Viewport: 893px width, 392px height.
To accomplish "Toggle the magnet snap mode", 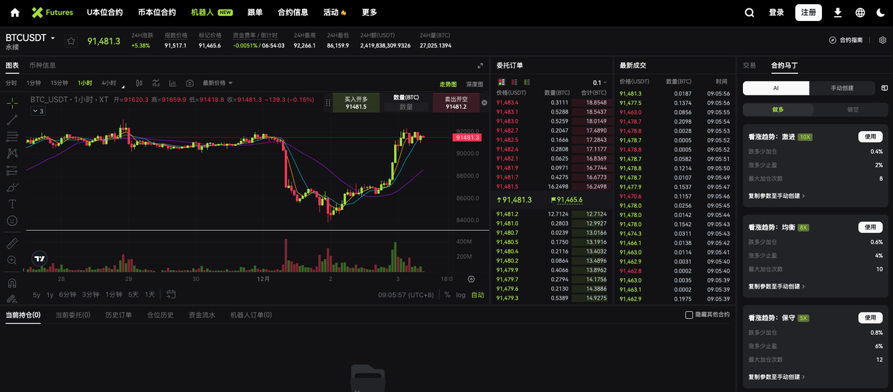I will click(x=12, y=283).
